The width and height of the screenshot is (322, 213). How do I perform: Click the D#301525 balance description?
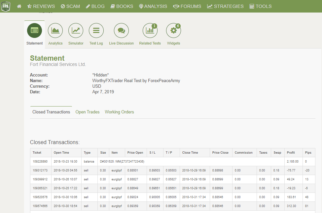click(x=122, y=162)
